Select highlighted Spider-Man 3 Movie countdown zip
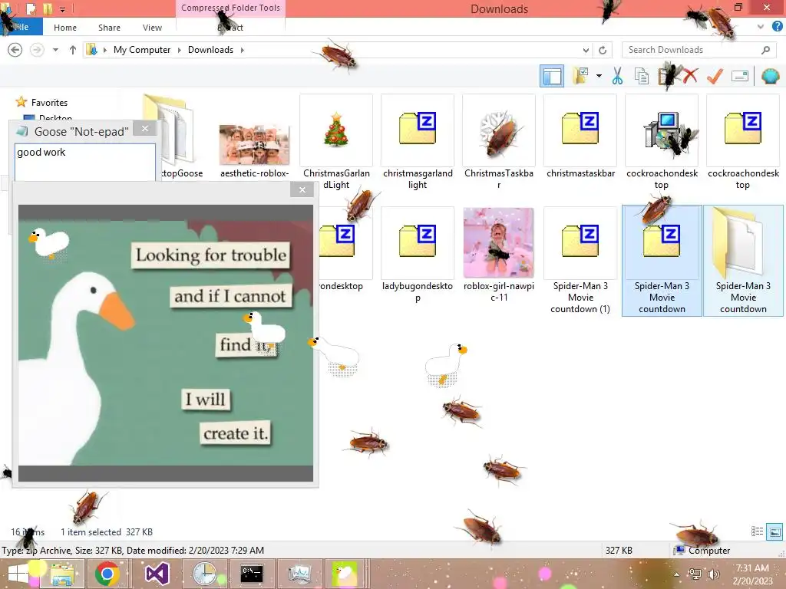This screenshot has width=786, height=589. click(x=662, y=261)
